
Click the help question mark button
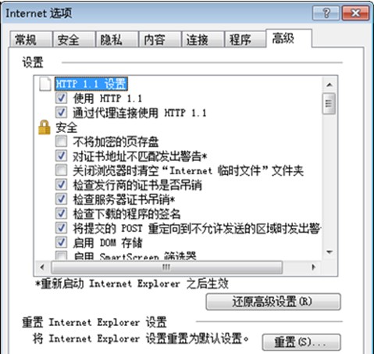[326, 13]
